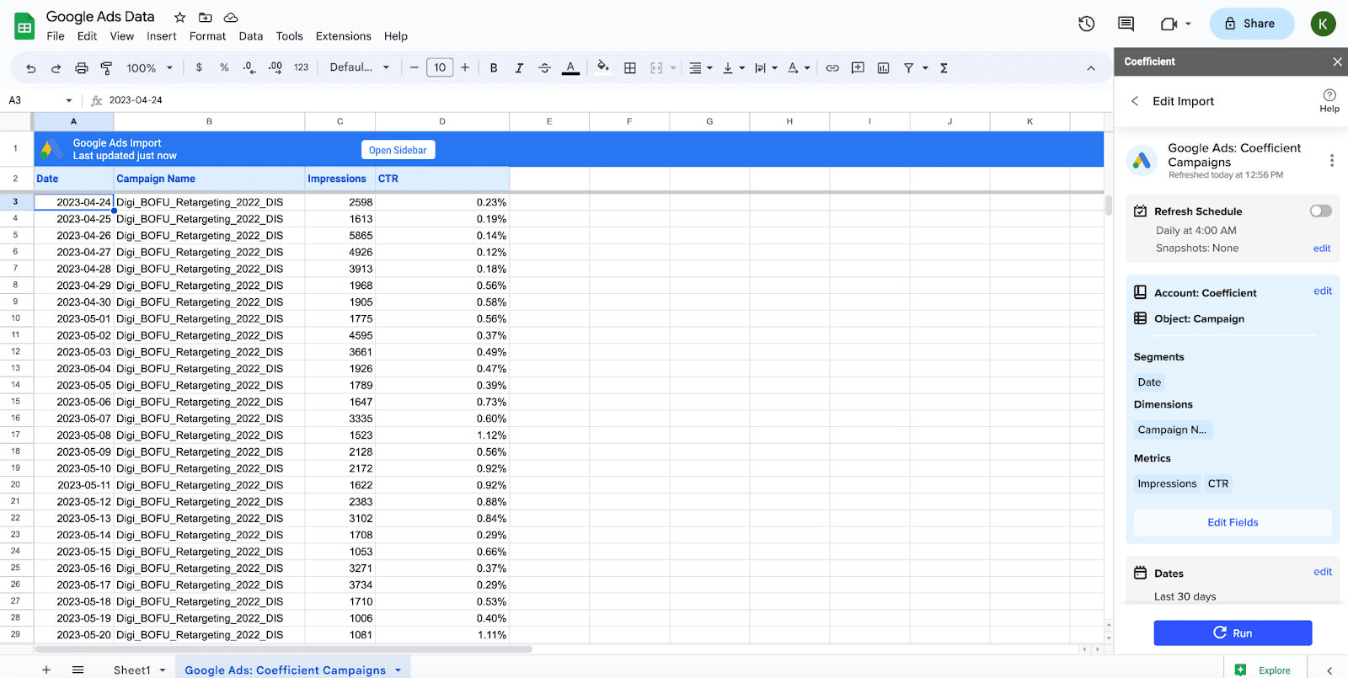Viewport: 1348px width, 678px height.
Task: Toggle italic formatting
Action: click(519, 68)
